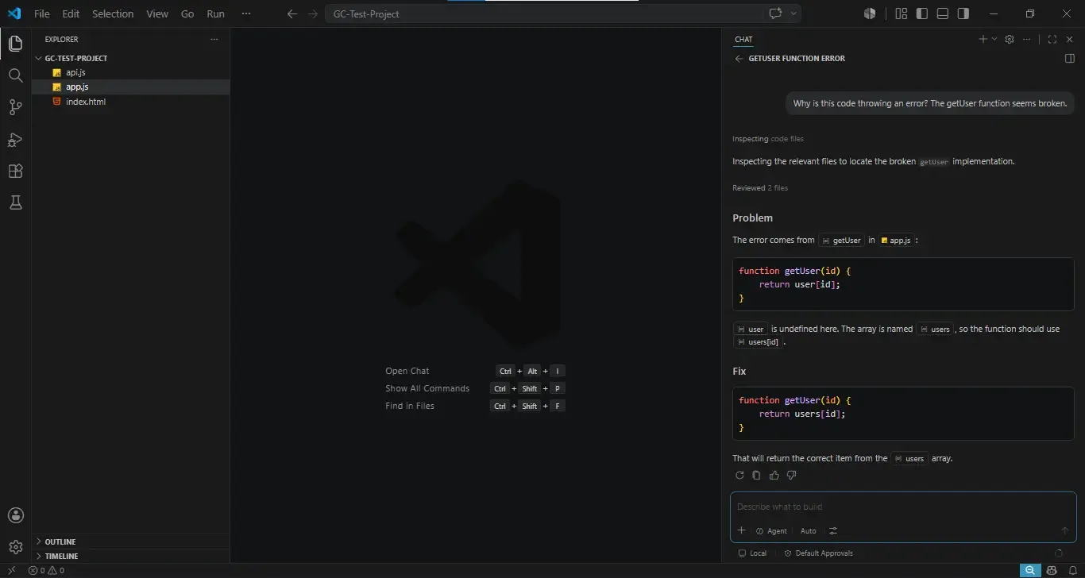Go back with the title bar arrow

point(292,13)
